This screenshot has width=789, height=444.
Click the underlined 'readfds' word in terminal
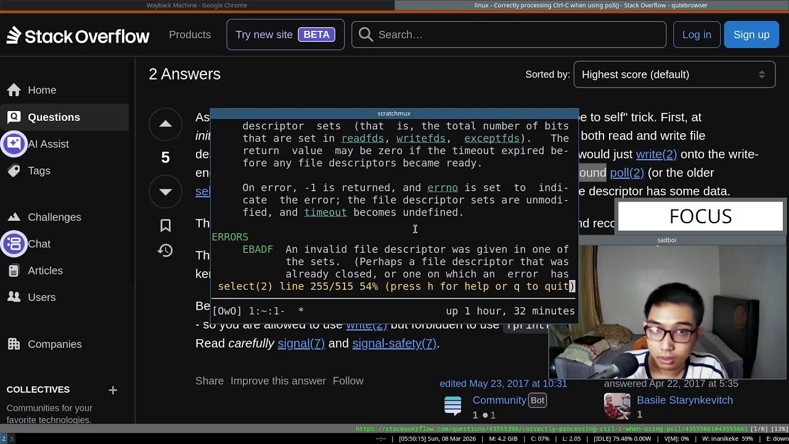(362, 138)
